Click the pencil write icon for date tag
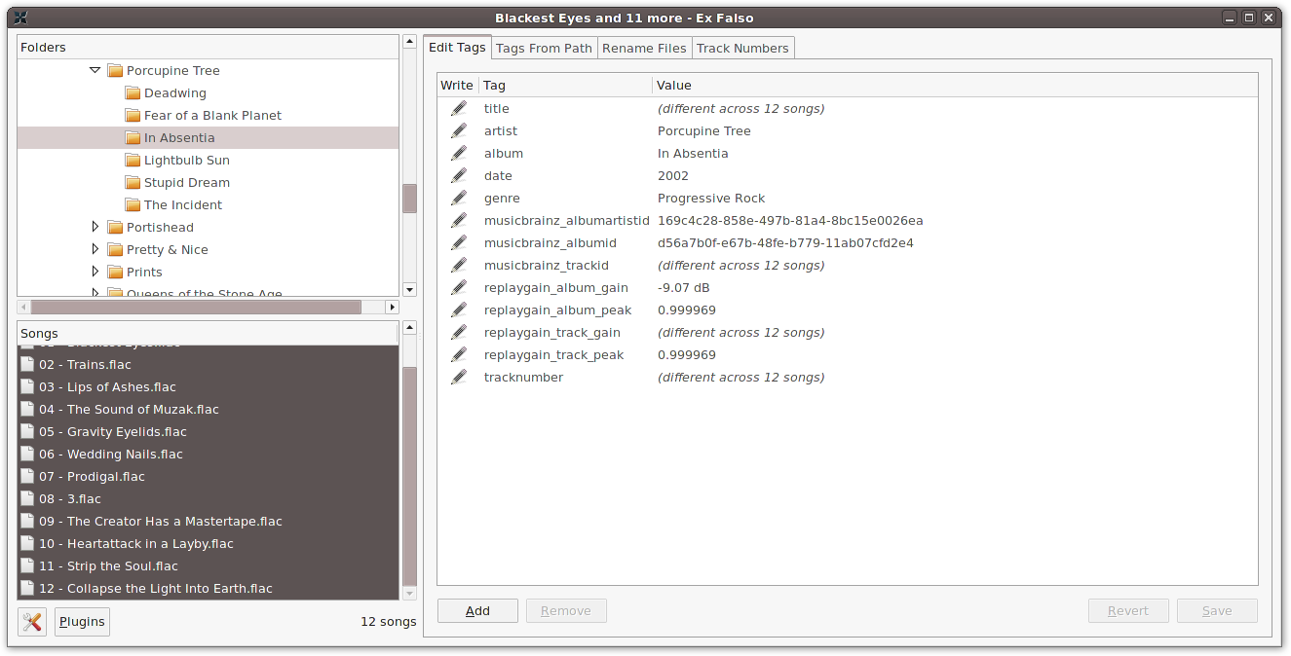 tap(459, 175)
